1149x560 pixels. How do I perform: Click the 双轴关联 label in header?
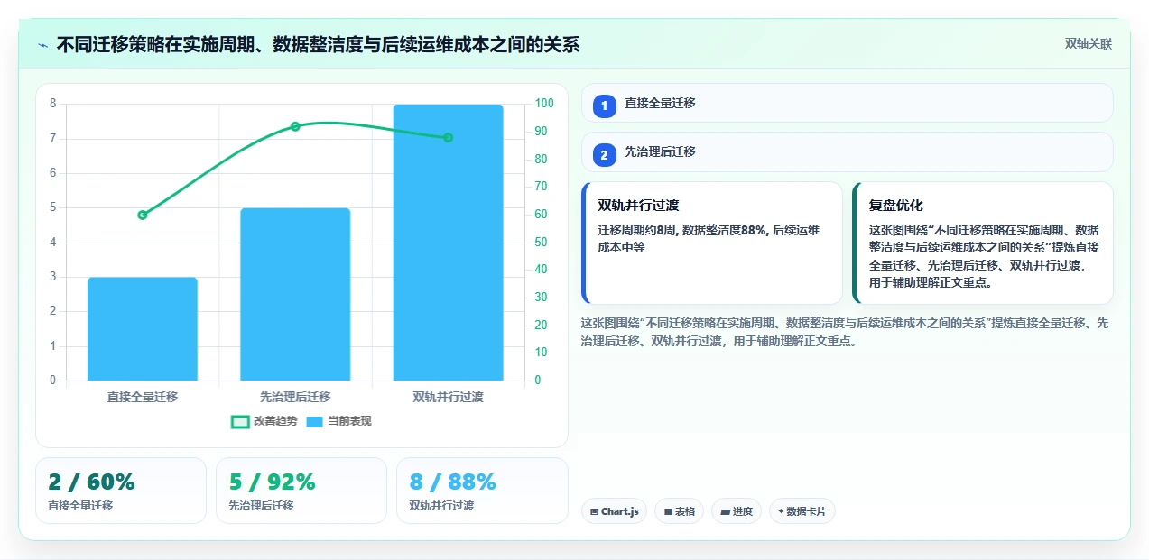tap(1088, 43)
